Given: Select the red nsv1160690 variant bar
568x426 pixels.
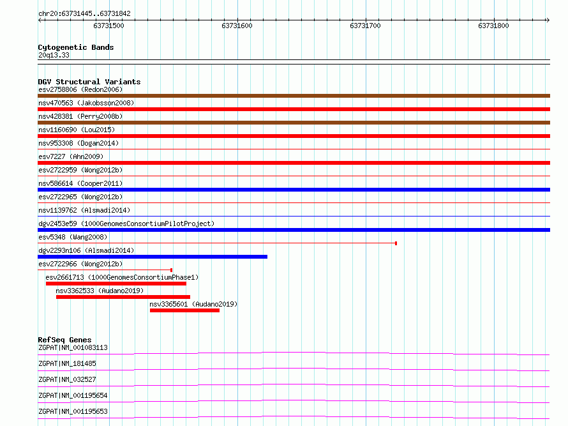Looking at the screenshot, I should coord(294,136).
